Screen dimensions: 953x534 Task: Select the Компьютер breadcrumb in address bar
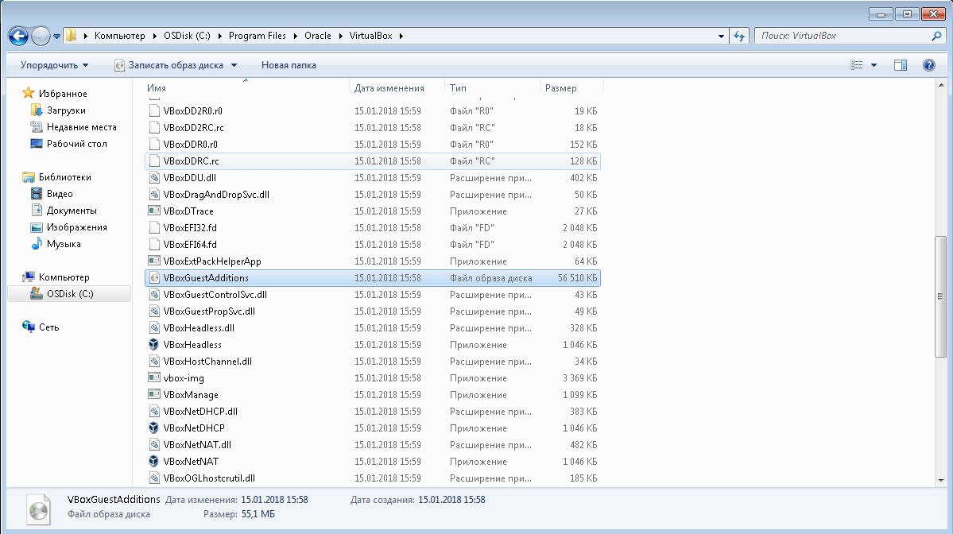point(120,36)
